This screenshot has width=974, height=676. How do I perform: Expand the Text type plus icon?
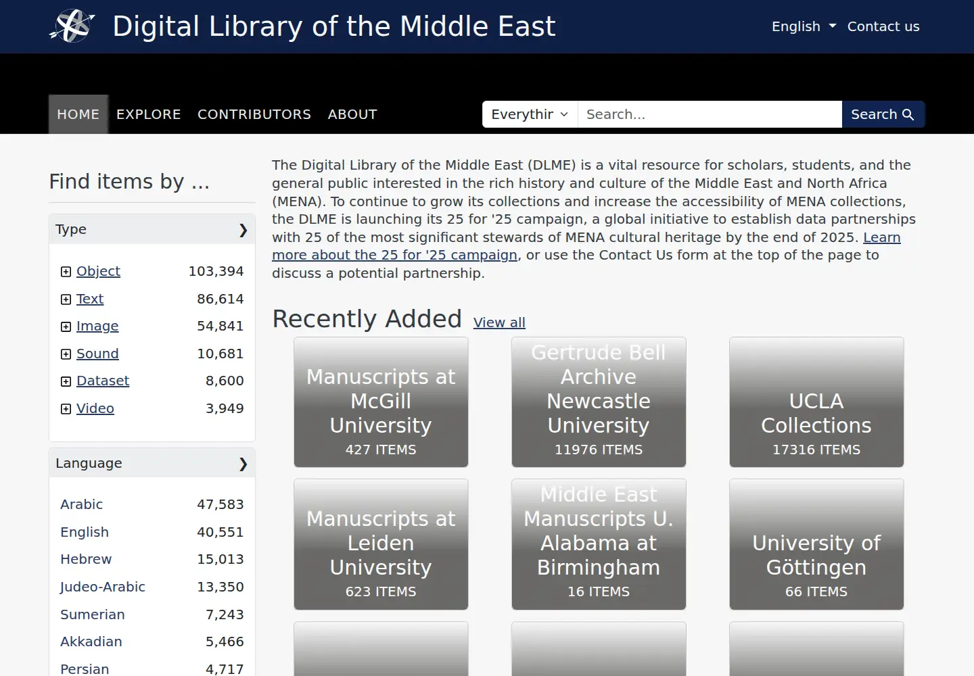[x=66, y=299]
